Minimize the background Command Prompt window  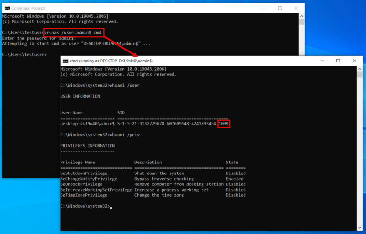point(264,8)
